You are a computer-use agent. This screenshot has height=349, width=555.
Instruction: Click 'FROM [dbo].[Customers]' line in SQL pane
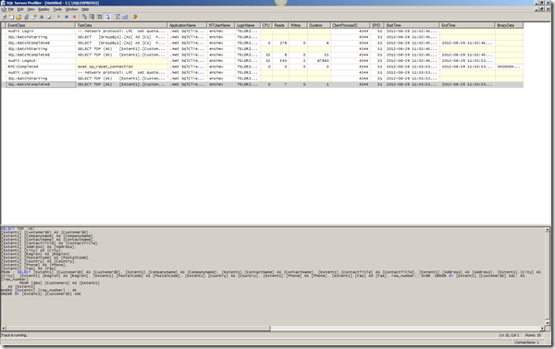[x=59, y=283]
